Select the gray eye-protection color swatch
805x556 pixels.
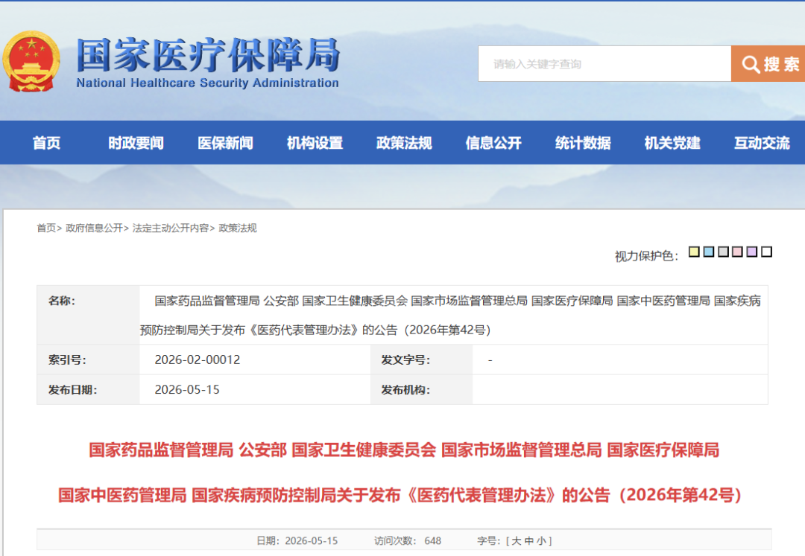[723, 252]
